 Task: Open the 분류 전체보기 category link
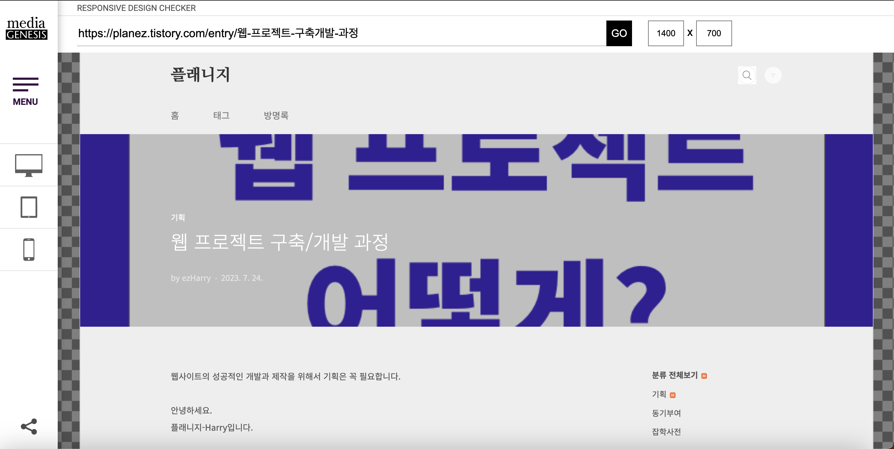(x=674, y=375)
